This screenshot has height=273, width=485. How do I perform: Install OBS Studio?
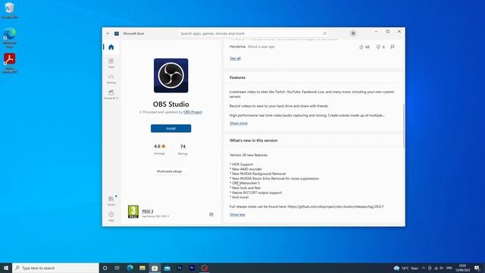(x=171, y=128)
